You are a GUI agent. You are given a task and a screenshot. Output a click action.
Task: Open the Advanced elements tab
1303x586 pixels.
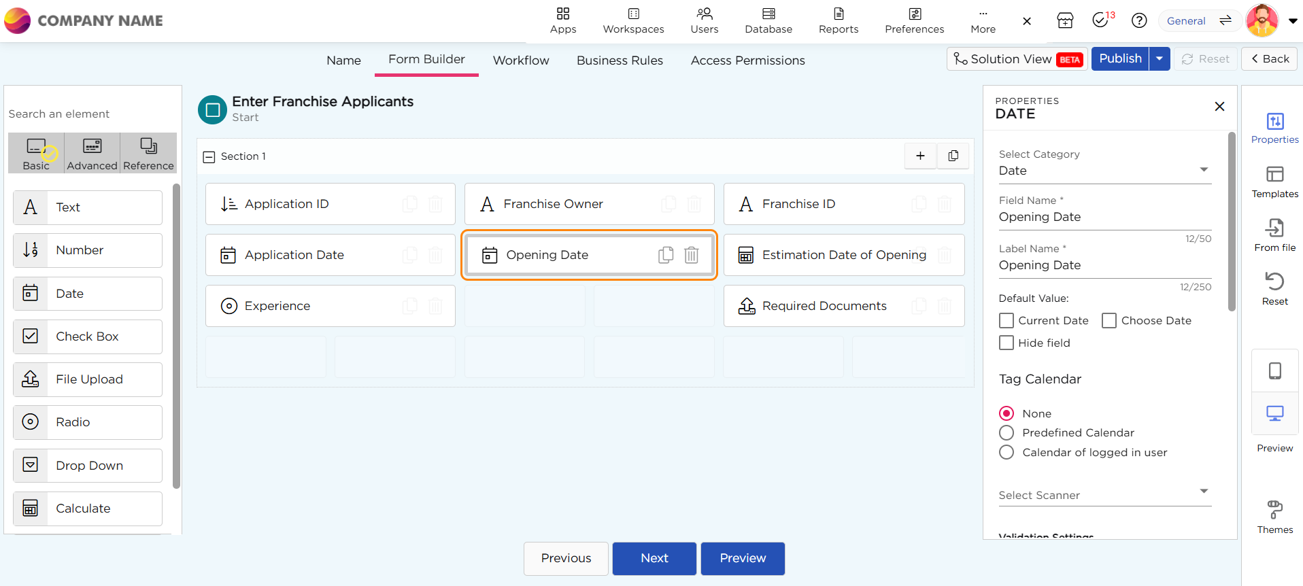pos(92,154)
